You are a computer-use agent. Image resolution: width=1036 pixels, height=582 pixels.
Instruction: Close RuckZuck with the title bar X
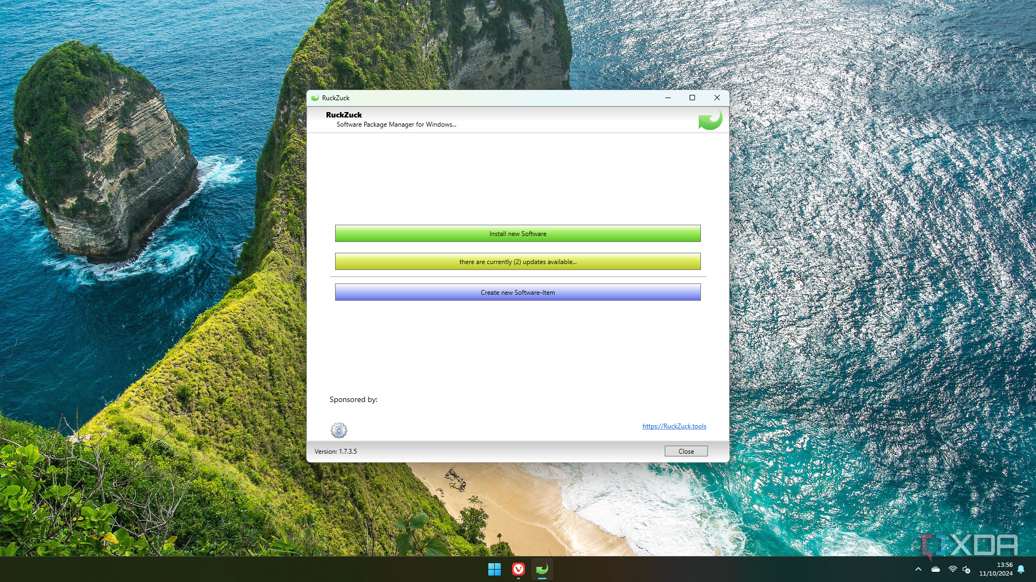pyautogui.click(x=717, y=98)
